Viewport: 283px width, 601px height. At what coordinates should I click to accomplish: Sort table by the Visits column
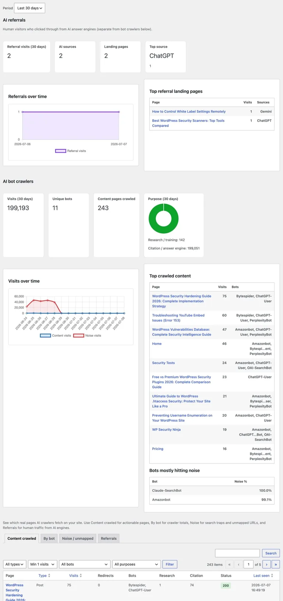tap(76, 576)
